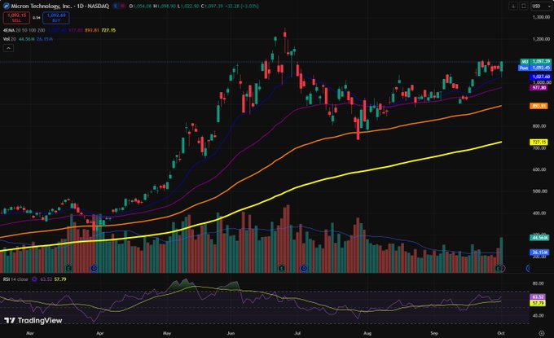Click the 400.00 price axis label
The width and height of the screenshot is (554, 338).
click(x=539, y=213)
